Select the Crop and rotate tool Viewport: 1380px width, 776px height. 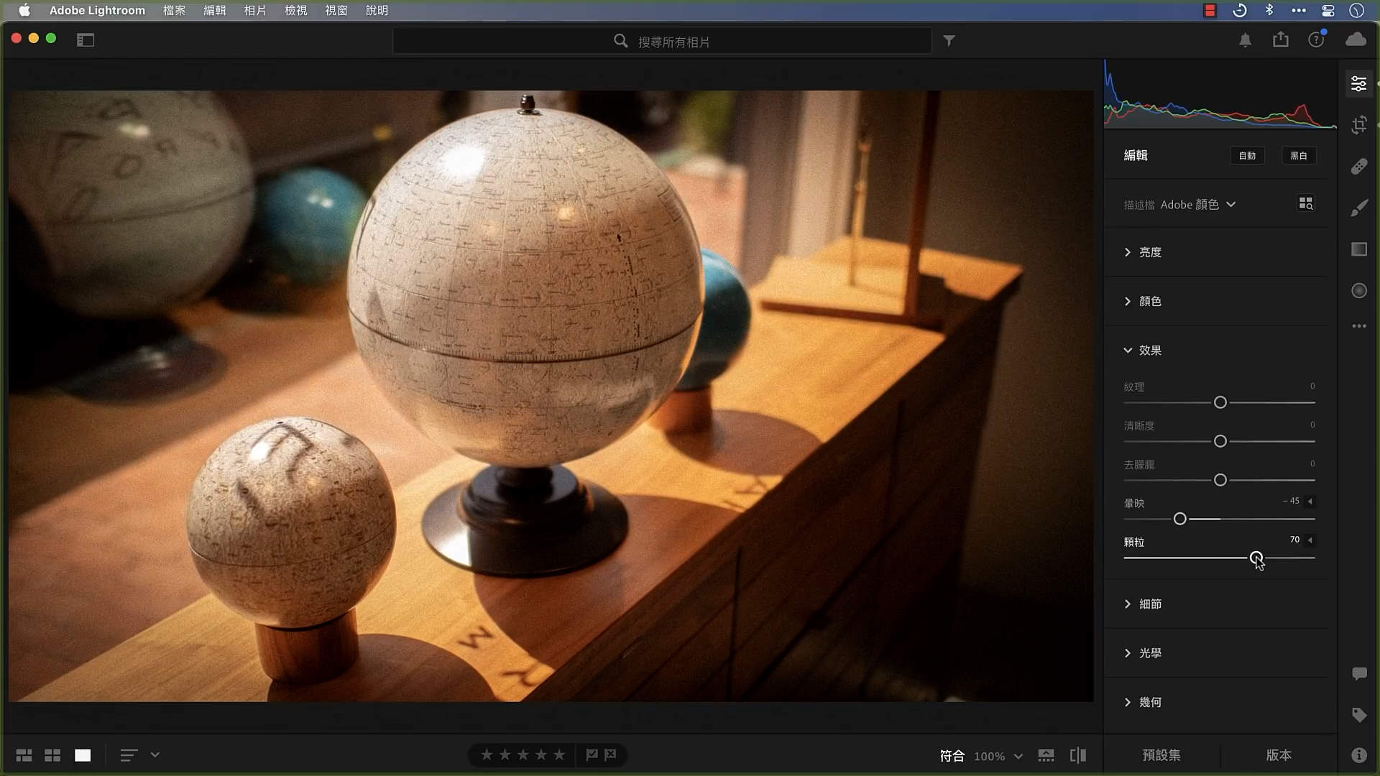1359,125
